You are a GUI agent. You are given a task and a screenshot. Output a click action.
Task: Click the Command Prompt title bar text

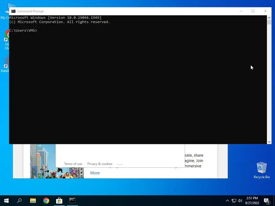(30, 11)
